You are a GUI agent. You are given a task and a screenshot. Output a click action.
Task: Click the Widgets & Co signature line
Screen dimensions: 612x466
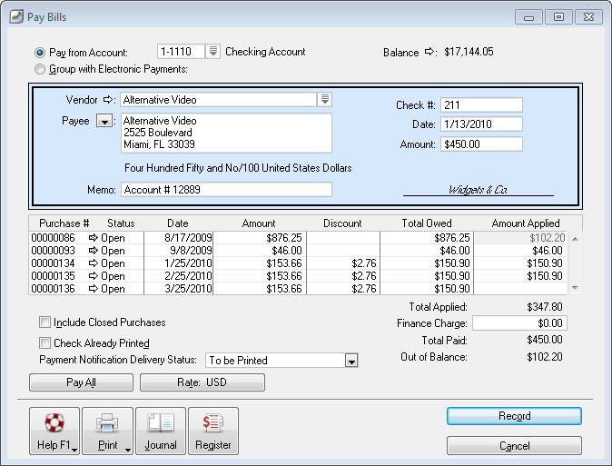[x=479, y=190]
